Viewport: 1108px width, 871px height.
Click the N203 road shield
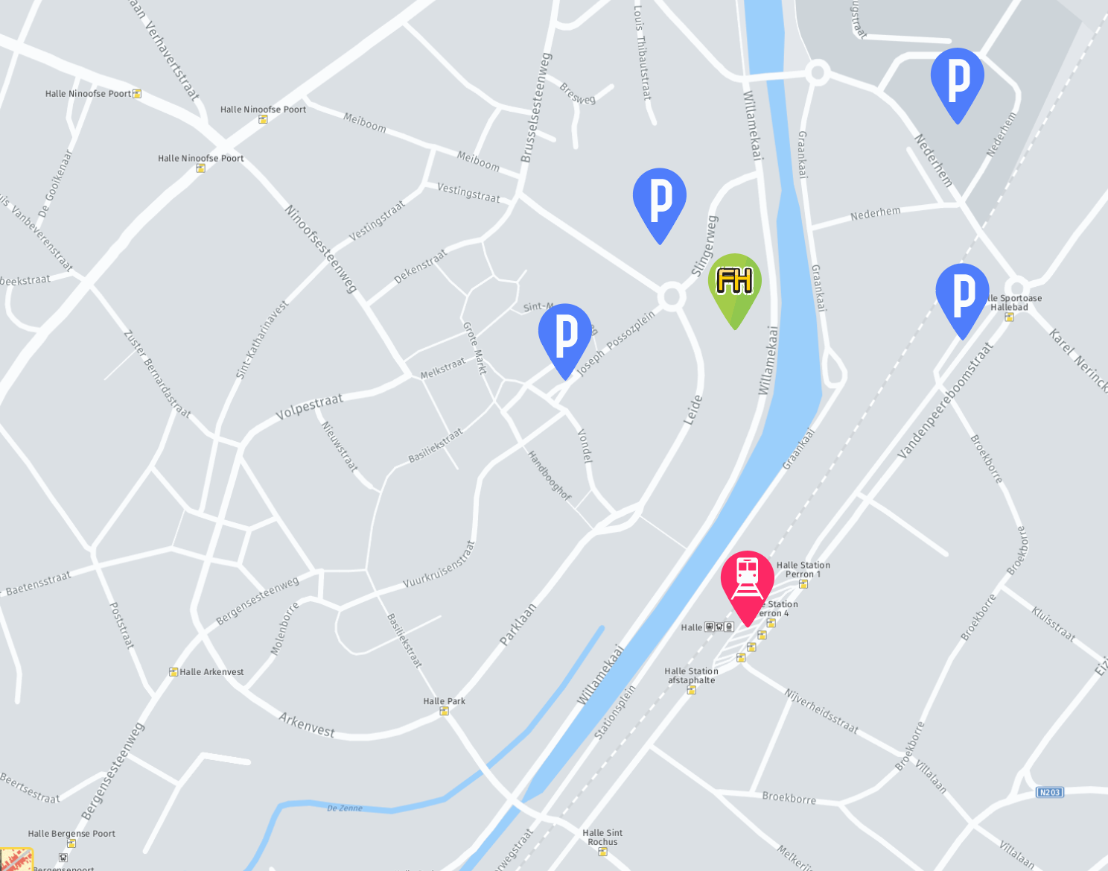[1050, 792]
